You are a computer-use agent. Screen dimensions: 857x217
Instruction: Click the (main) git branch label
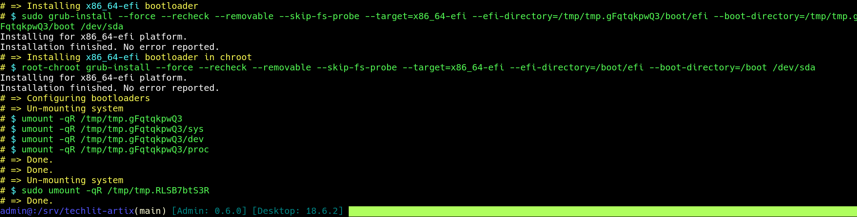[150, 211]
